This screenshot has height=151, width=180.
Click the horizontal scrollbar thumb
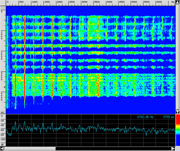(x=30, y=149)
